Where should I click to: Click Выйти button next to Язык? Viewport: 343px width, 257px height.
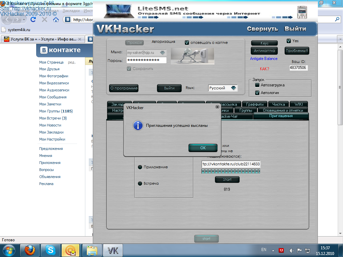169,88
